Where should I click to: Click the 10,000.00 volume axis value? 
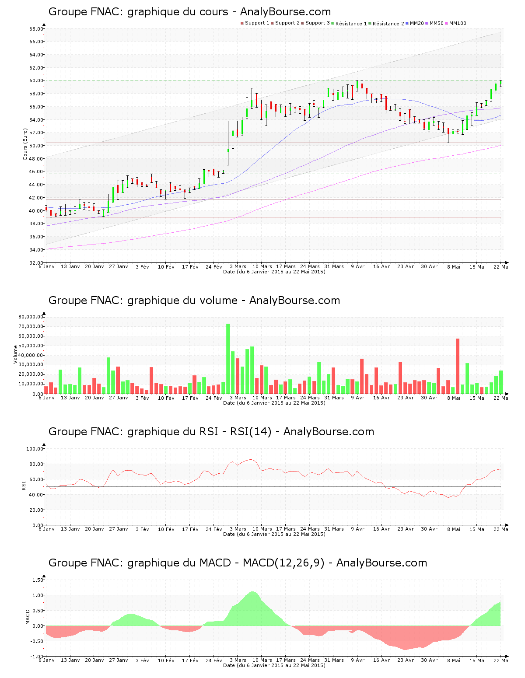[31, 384]
